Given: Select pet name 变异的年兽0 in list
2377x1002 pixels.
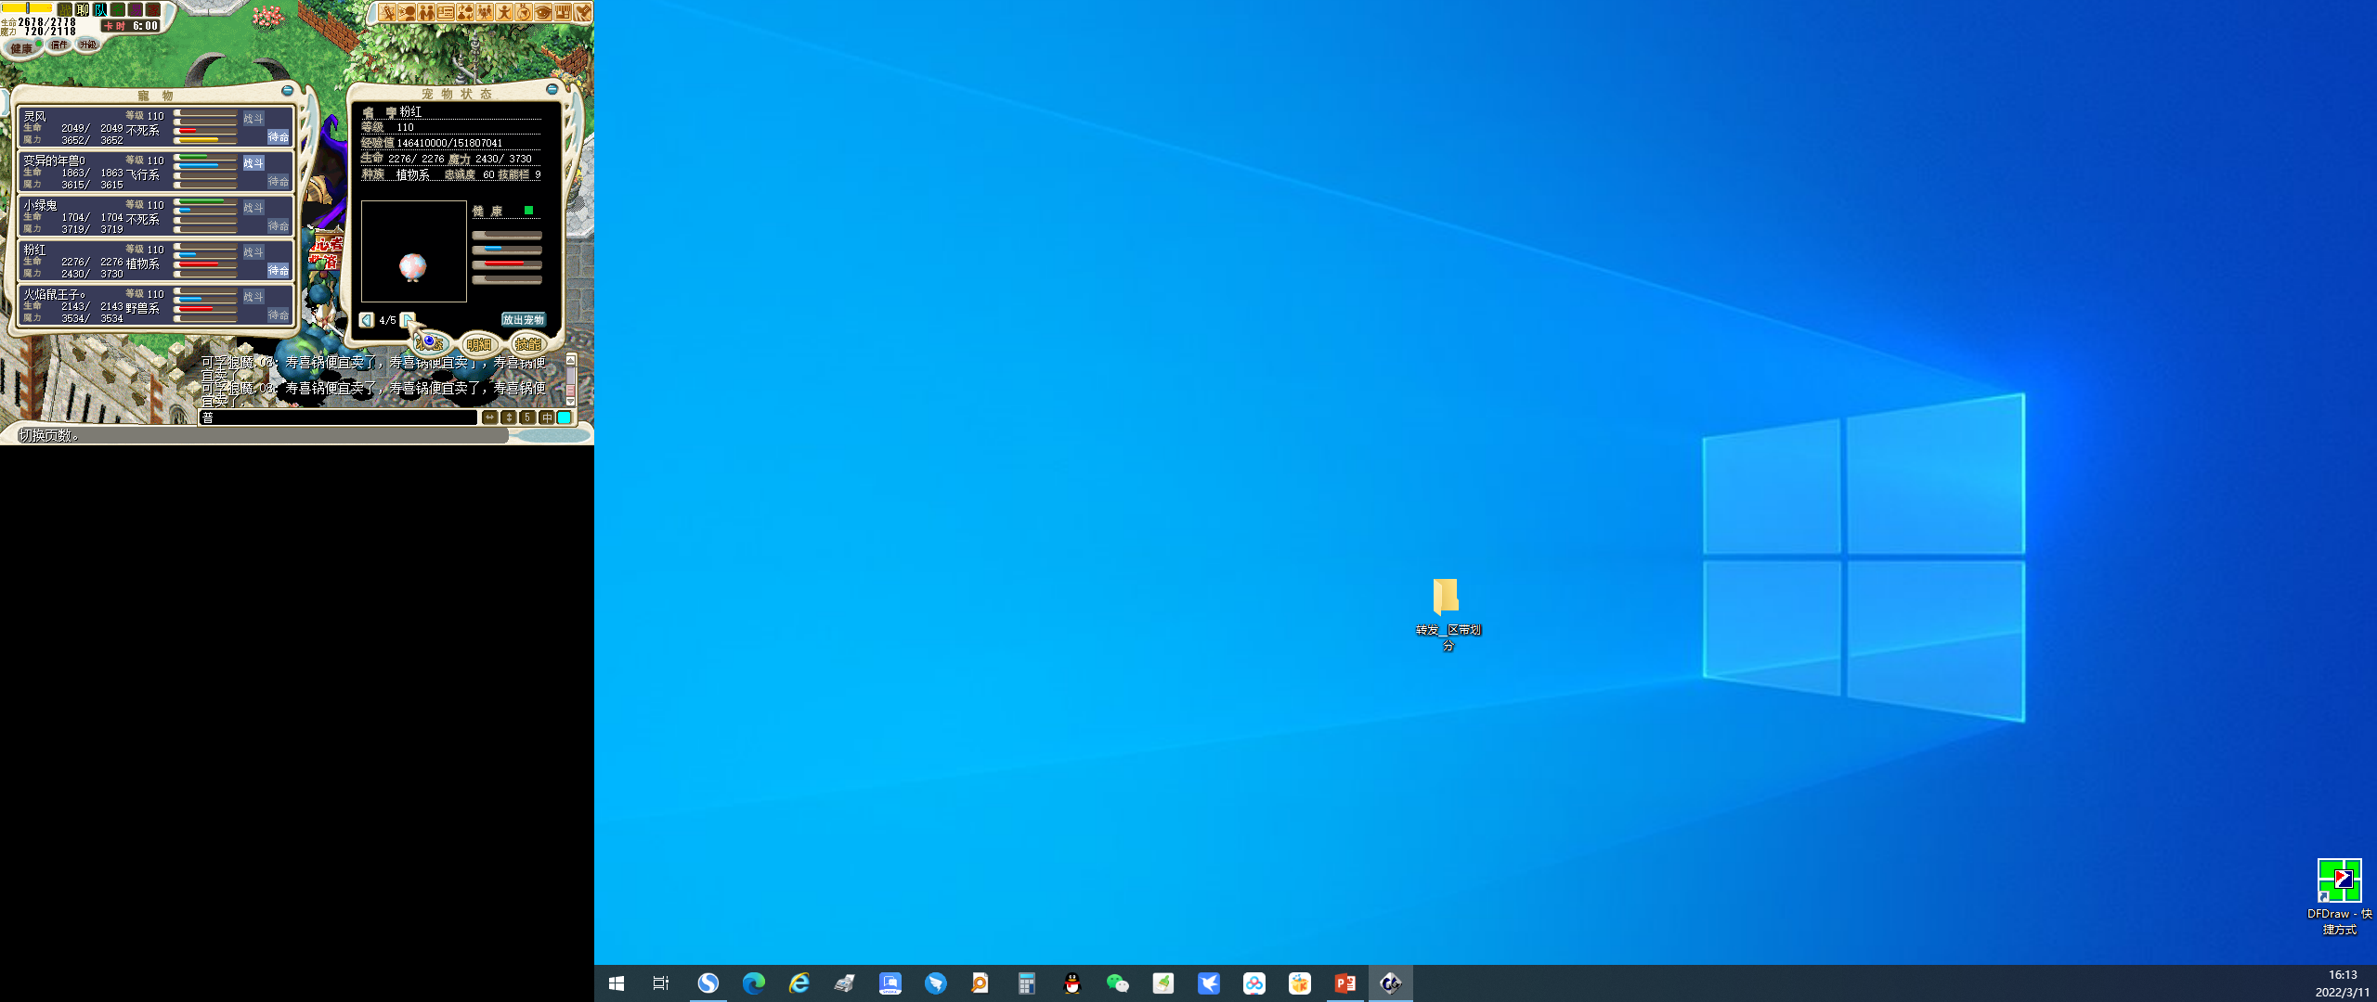Looking at the screenshot, I should pyautogui.click(x=54, y=161).
